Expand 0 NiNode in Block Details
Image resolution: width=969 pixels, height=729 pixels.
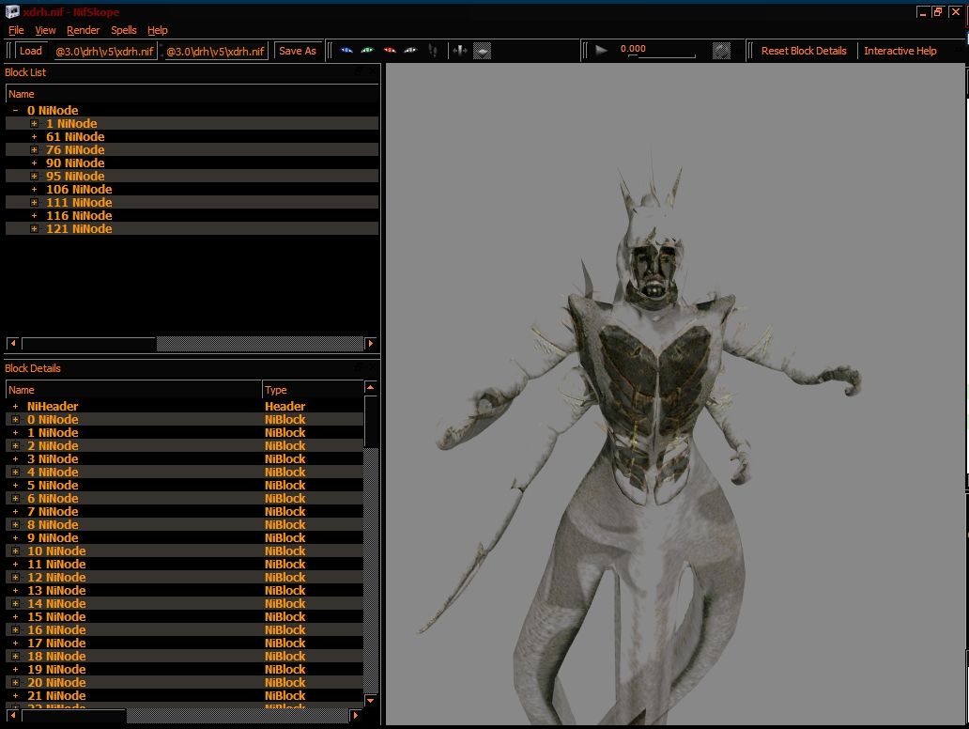[15, 419]
